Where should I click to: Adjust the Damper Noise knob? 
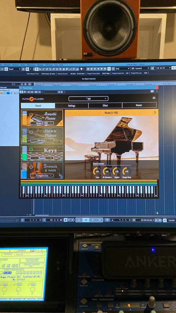[127, 171]
